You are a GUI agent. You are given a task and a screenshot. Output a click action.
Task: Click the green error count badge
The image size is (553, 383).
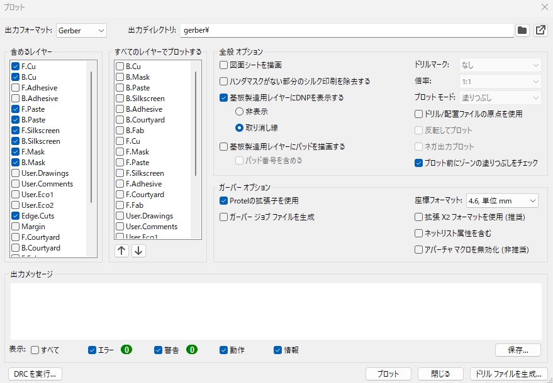click(x=126, y=350)
